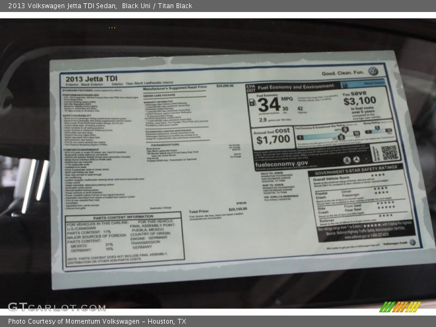436x327 pixels.
Task: Click the '2013 Jetta TDI' sticker heading
Action: point(92,78)
